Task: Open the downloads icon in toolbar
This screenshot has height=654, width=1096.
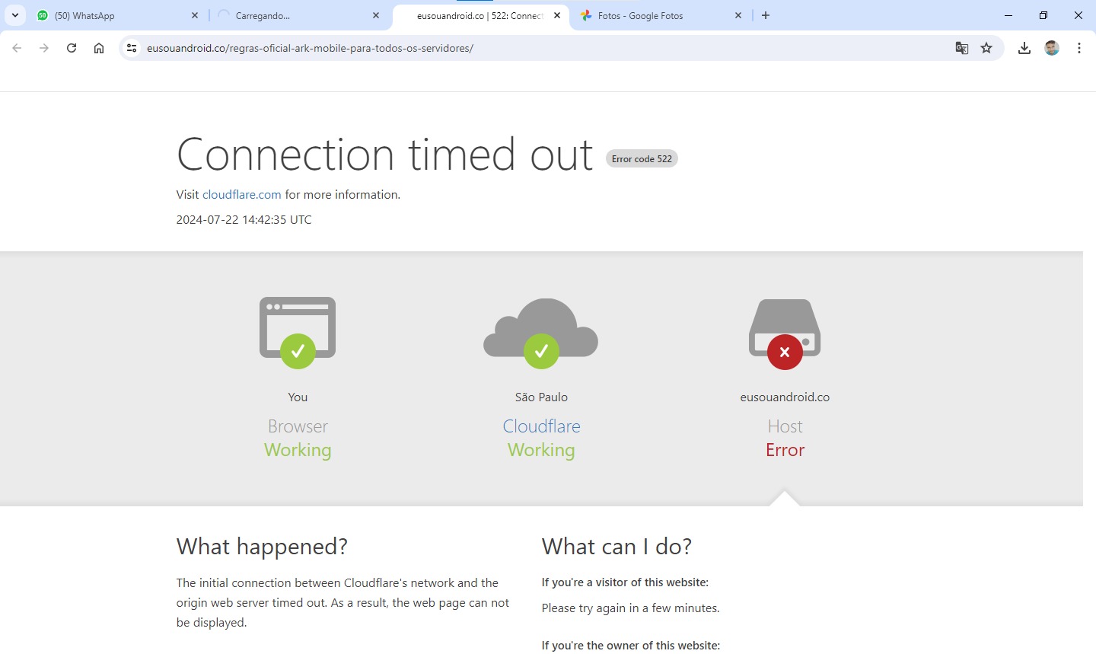Action: [1024, 48]
